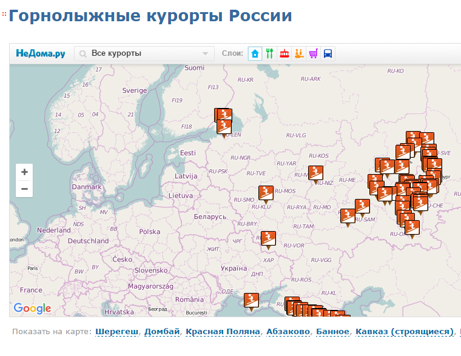
Task: Show Шерегеш on the map
Action: (116, 332)
